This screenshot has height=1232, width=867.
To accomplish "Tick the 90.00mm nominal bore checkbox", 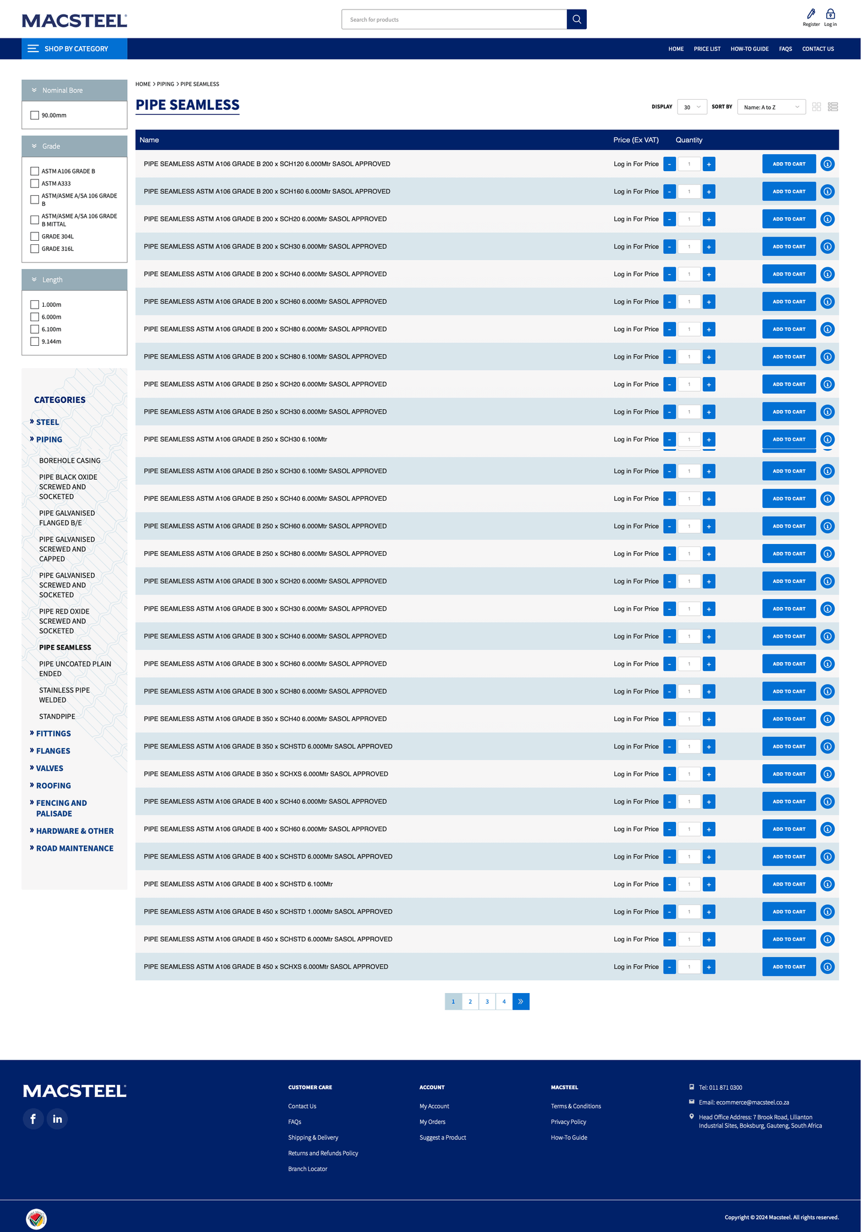I will tap(35, 115).
